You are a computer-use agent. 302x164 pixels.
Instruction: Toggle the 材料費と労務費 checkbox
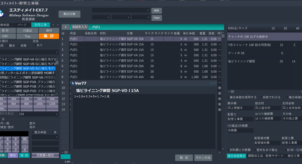(229, 150)
